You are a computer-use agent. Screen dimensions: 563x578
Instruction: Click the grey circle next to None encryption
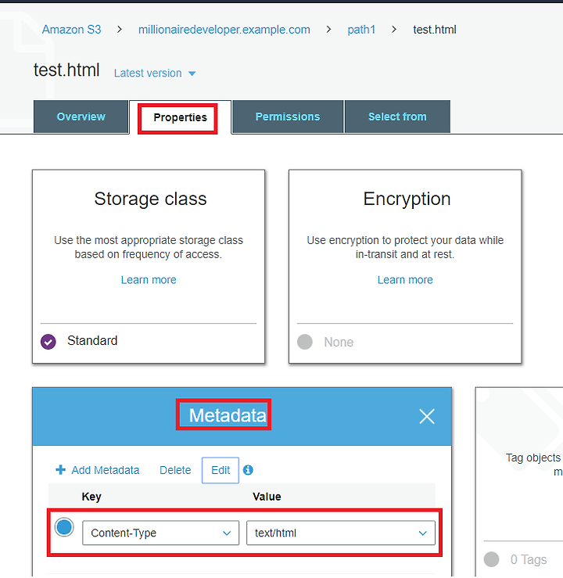(305, 342)
